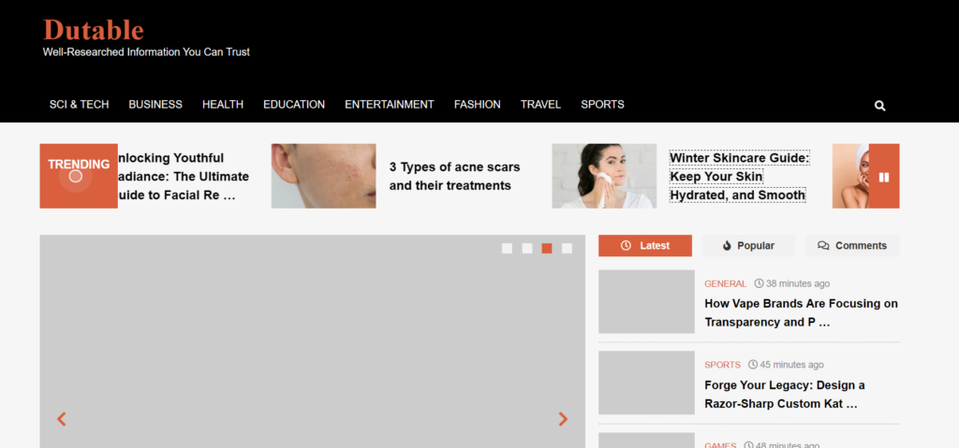Switch to the Latest tab
The height and width of the screenshot is (448, 959).
coord(644,246)
